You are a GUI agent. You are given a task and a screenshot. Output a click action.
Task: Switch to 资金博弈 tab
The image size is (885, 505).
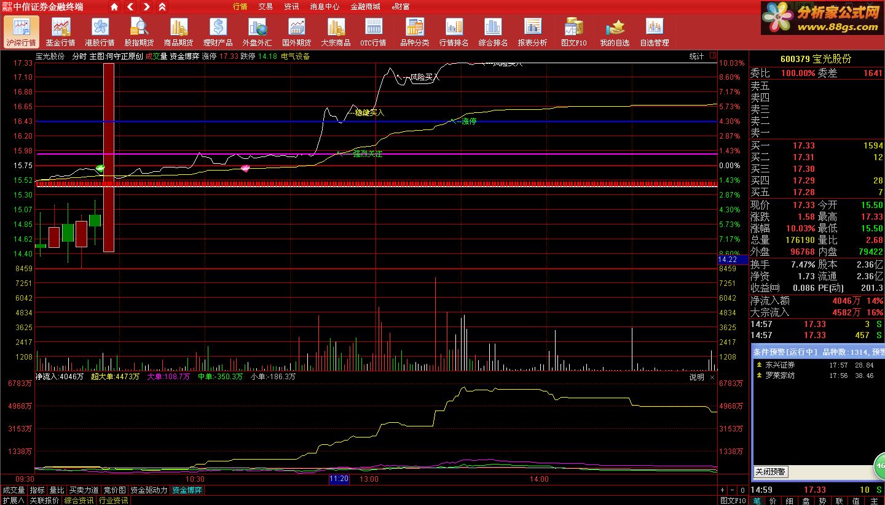(x=187, y=490)
